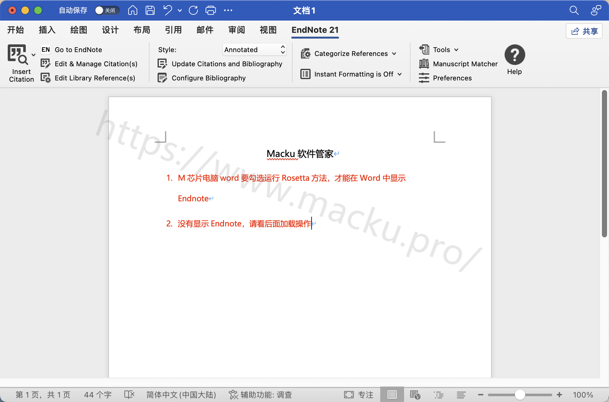Click the Share (共享) button
609x402 pixels.
(584, 31)
